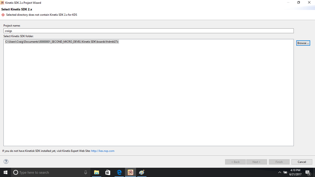Click the disabled Finish button
Image resolution: width=315 pixels, height=177 pixels.
click(x=279, y=162)
